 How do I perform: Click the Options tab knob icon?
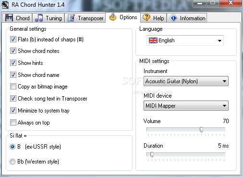[x=113, y=17]
